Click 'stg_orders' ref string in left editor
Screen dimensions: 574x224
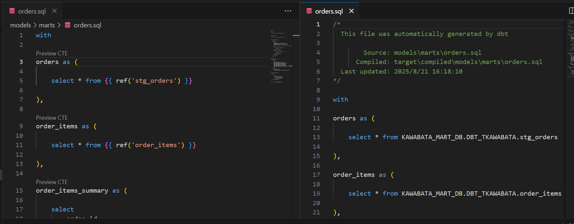pos(154,81)
